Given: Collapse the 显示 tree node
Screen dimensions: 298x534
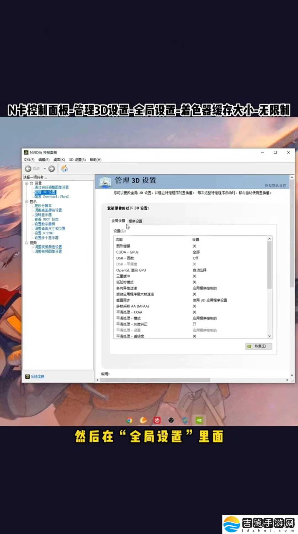Looking at the screenshot, I should click(26, 202).
